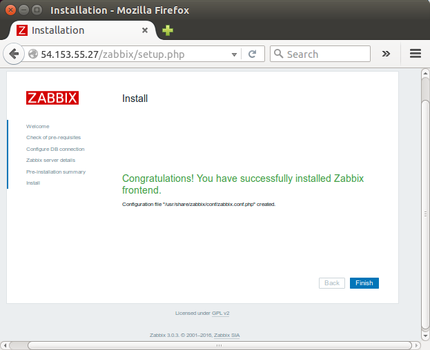430x350 pixels.
Task: Click the configuration file created message
Action: click(199, 204)
